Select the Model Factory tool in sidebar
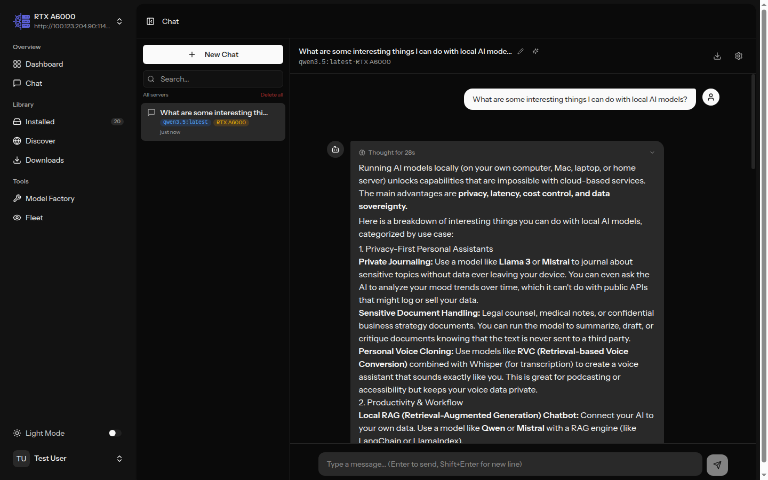The height and width of the screenshot is (480, 768). point(50,198)
